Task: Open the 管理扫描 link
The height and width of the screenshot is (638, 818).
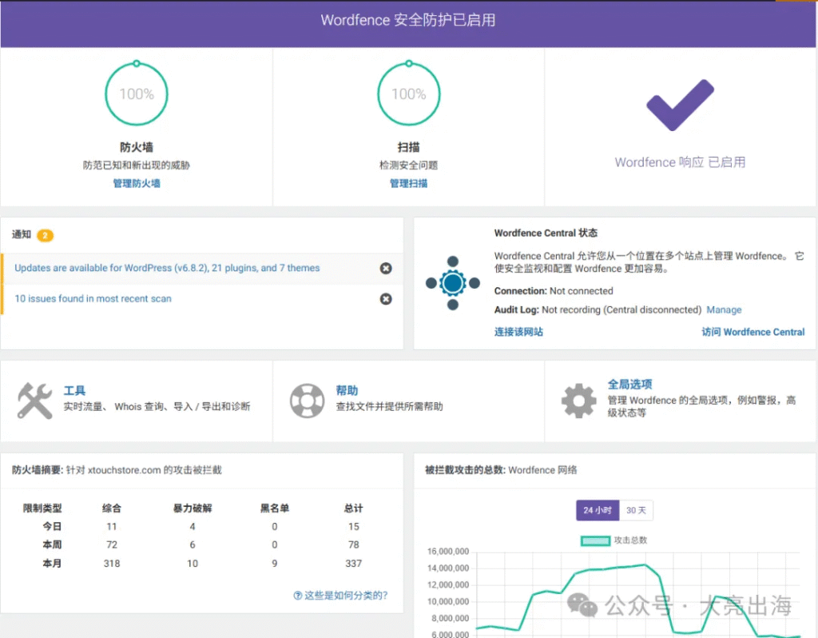Action: point(408,183)
